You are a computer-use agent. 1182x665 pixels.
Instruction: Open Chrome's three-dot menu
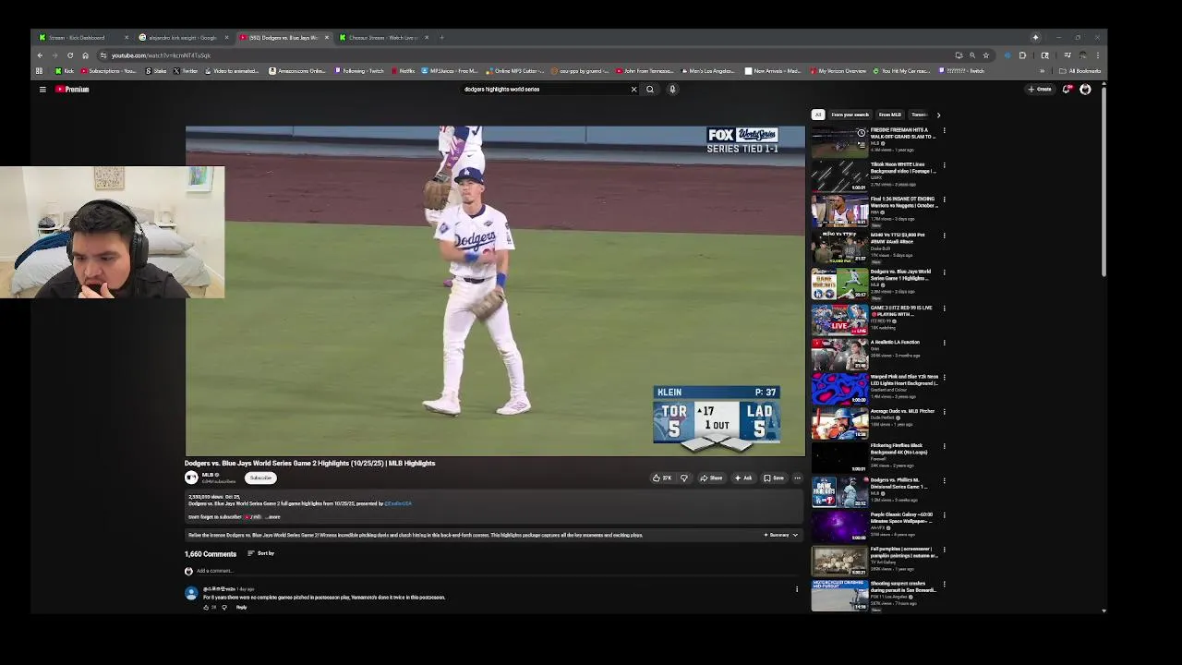[x=1097, y=55]
